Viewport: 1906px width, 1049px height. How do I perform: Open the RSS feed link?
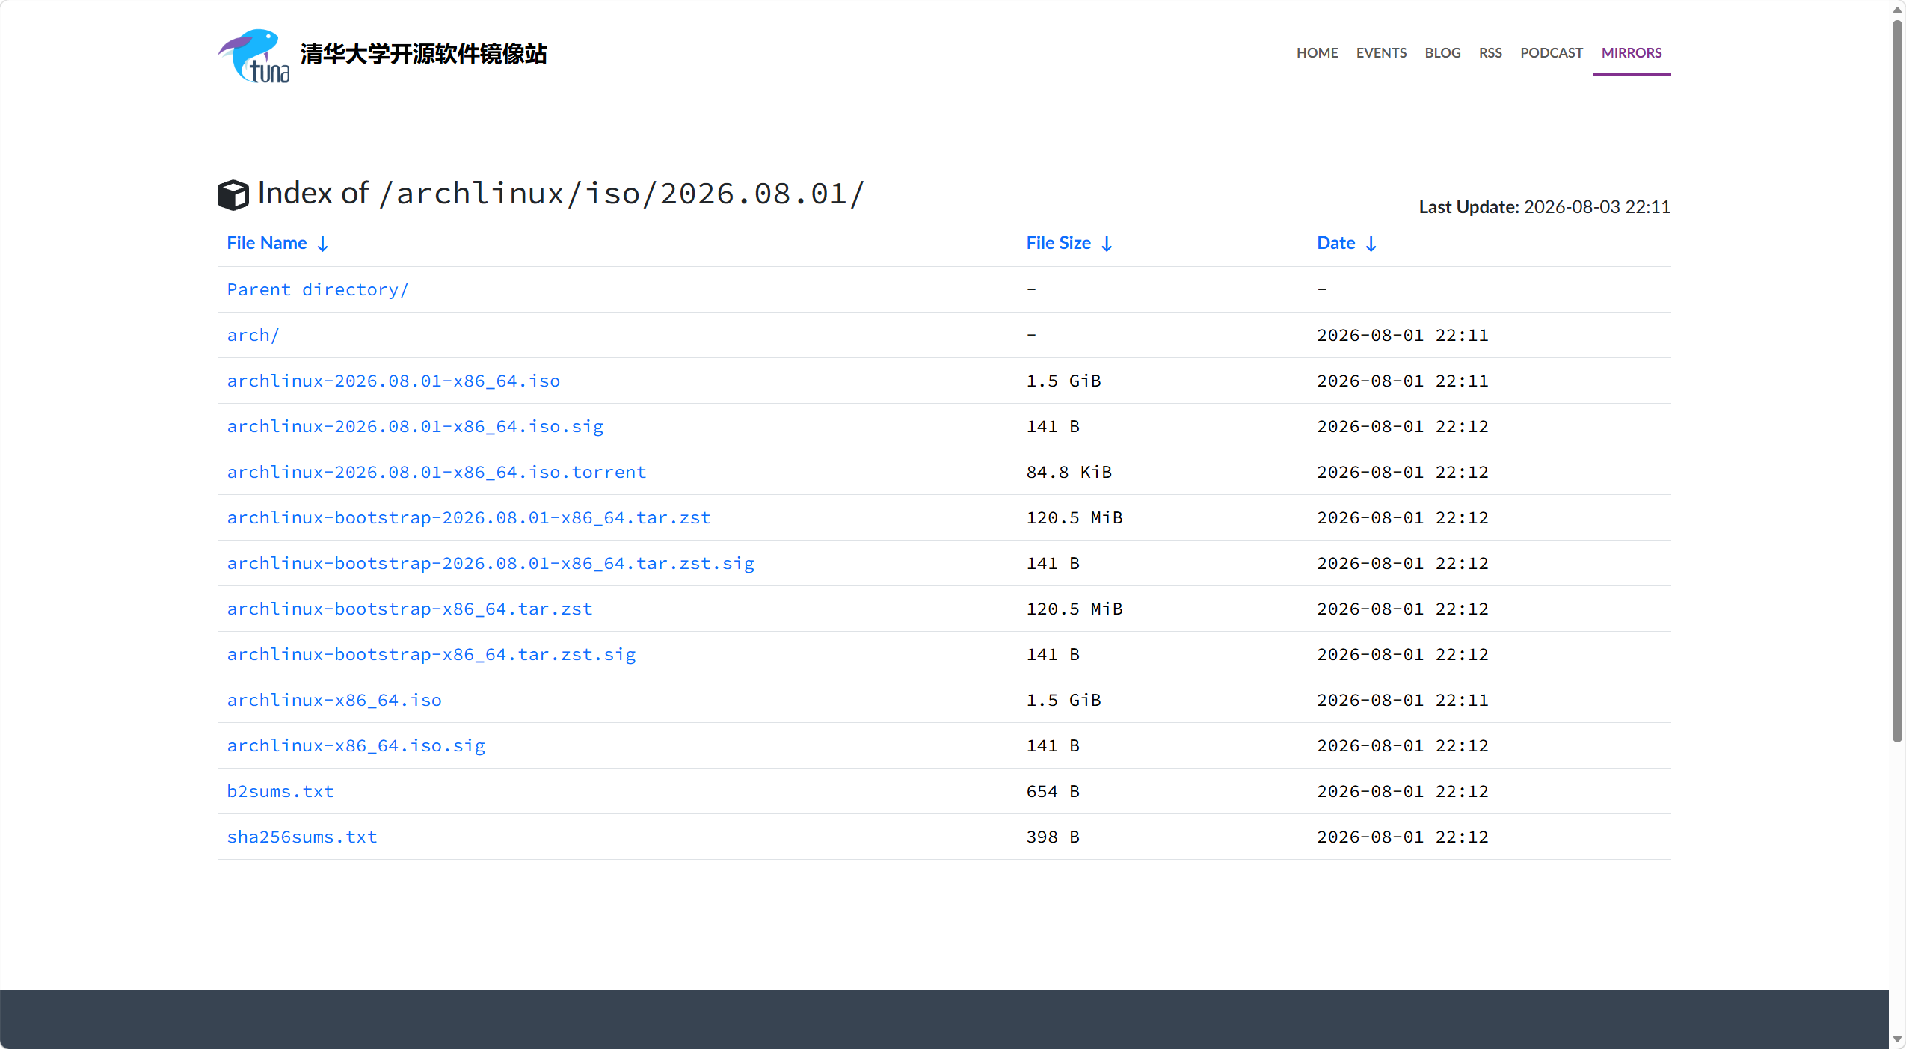(x=1490, y=53)
